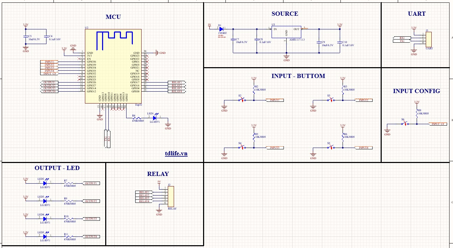
Task: Select push button switch S5
Action: (x=330, y=148)
